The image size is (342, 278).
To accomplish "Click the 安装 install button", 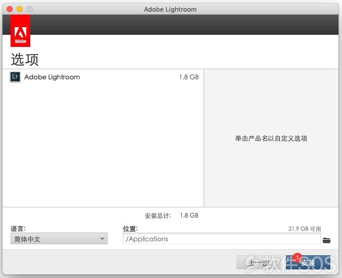I will point(308,262).
